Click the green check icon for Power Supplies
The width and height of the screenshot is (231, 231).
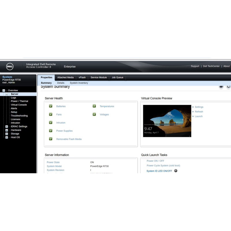51,131
